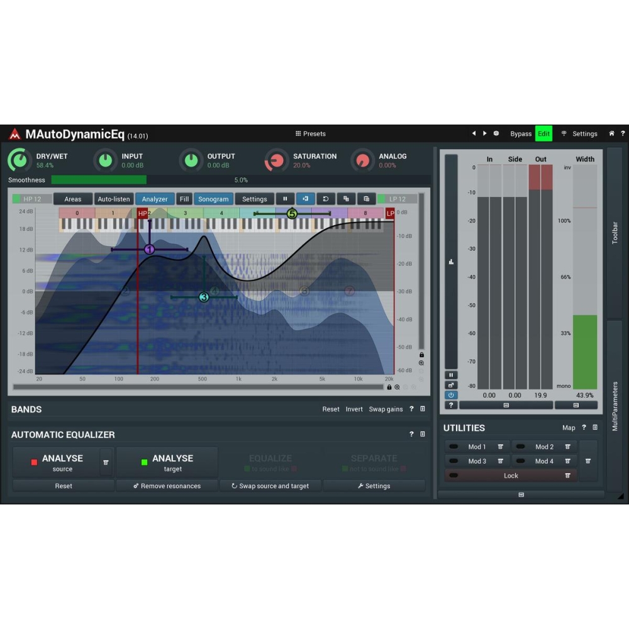Click the pause icon below the meters
629x629 pixels.
click(x=451, y=374)
